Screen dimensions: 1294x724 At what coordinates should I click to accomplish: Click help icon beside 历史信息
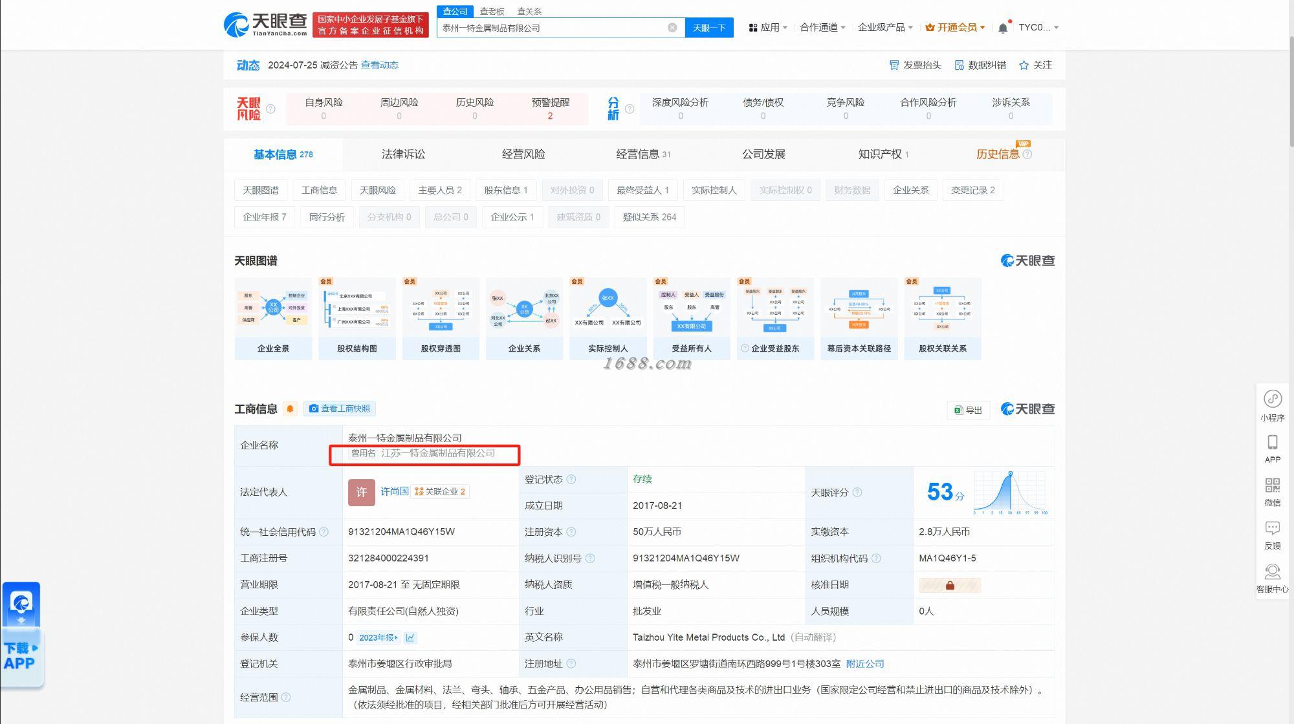tap(1027, 154)
